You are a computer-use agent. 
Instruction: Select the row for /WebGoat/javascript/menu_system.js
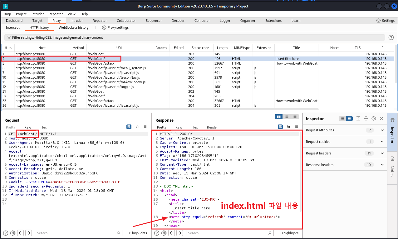click(x=198, y=68)
